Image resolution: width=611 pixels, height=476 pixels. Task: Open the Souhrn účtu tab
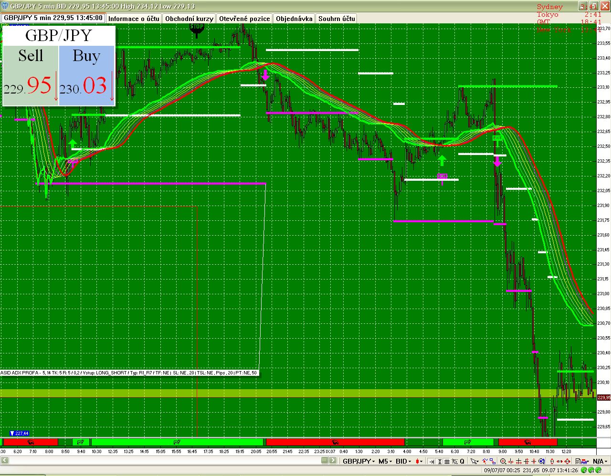pos(337,19)
